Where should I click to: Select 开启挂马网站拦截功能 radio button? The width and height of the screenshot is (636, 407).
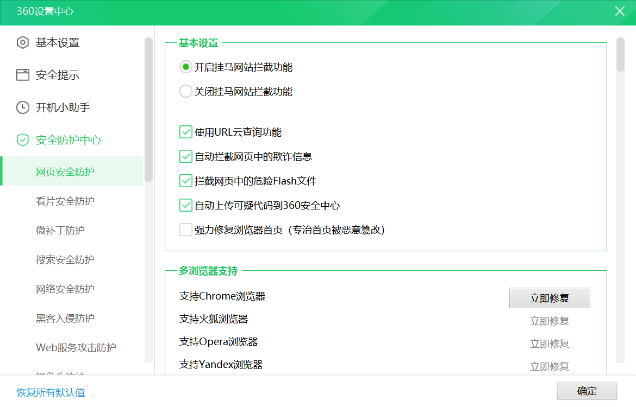coord(186,67)
